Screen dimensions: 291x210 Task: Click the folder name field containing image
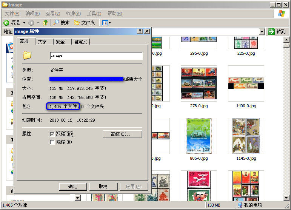(x=96, y=56)
